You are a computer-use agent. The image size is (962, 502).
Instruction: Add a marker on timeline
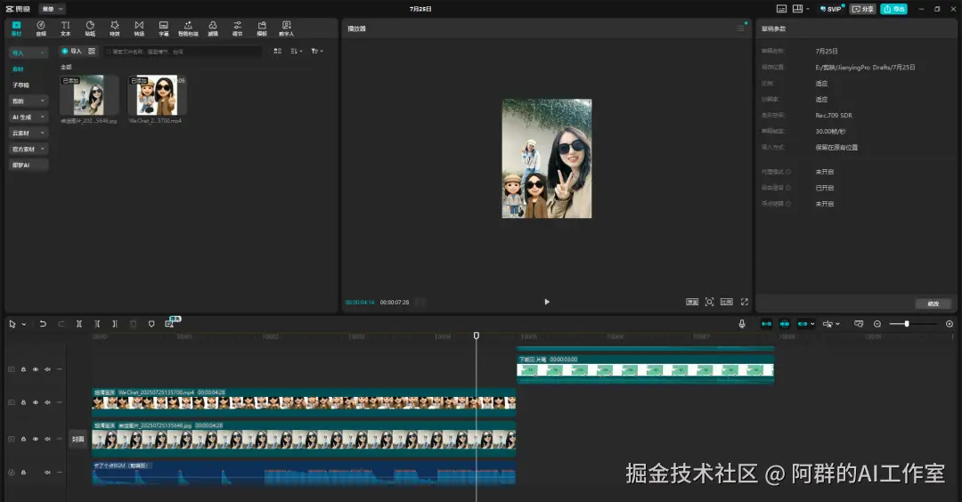coord(151,324)
